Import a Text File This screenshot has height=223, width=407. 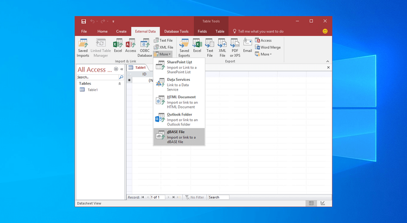(163, 41)
